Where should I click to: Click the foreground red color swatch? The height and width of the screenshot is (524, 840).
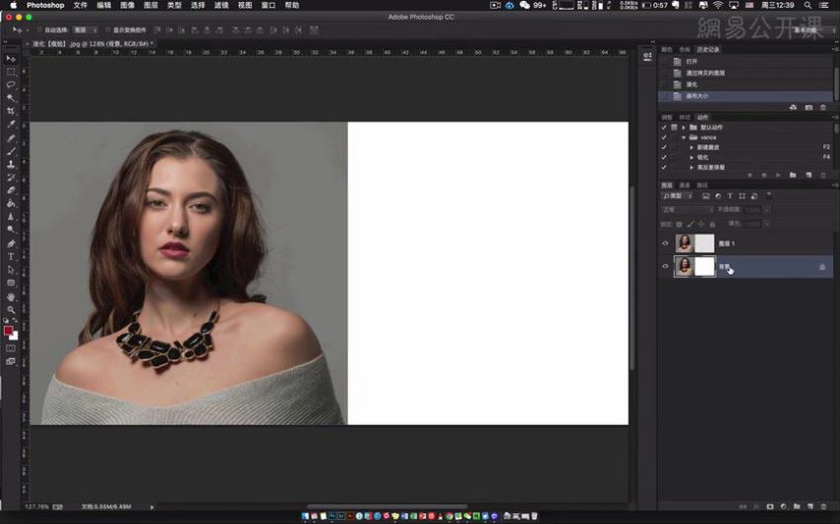8,330
